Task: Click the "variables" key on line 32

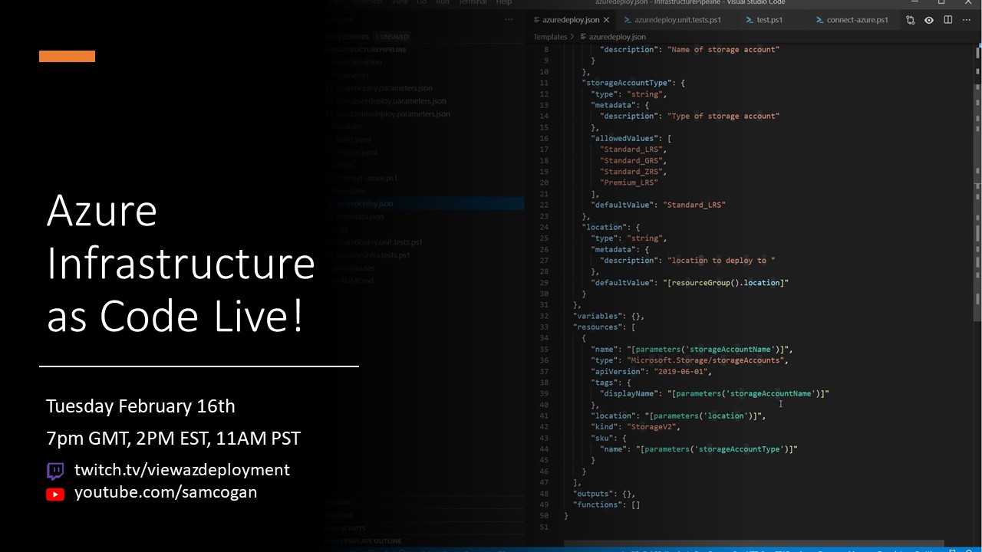Action: pyautogui.click(x=599, y=316)
